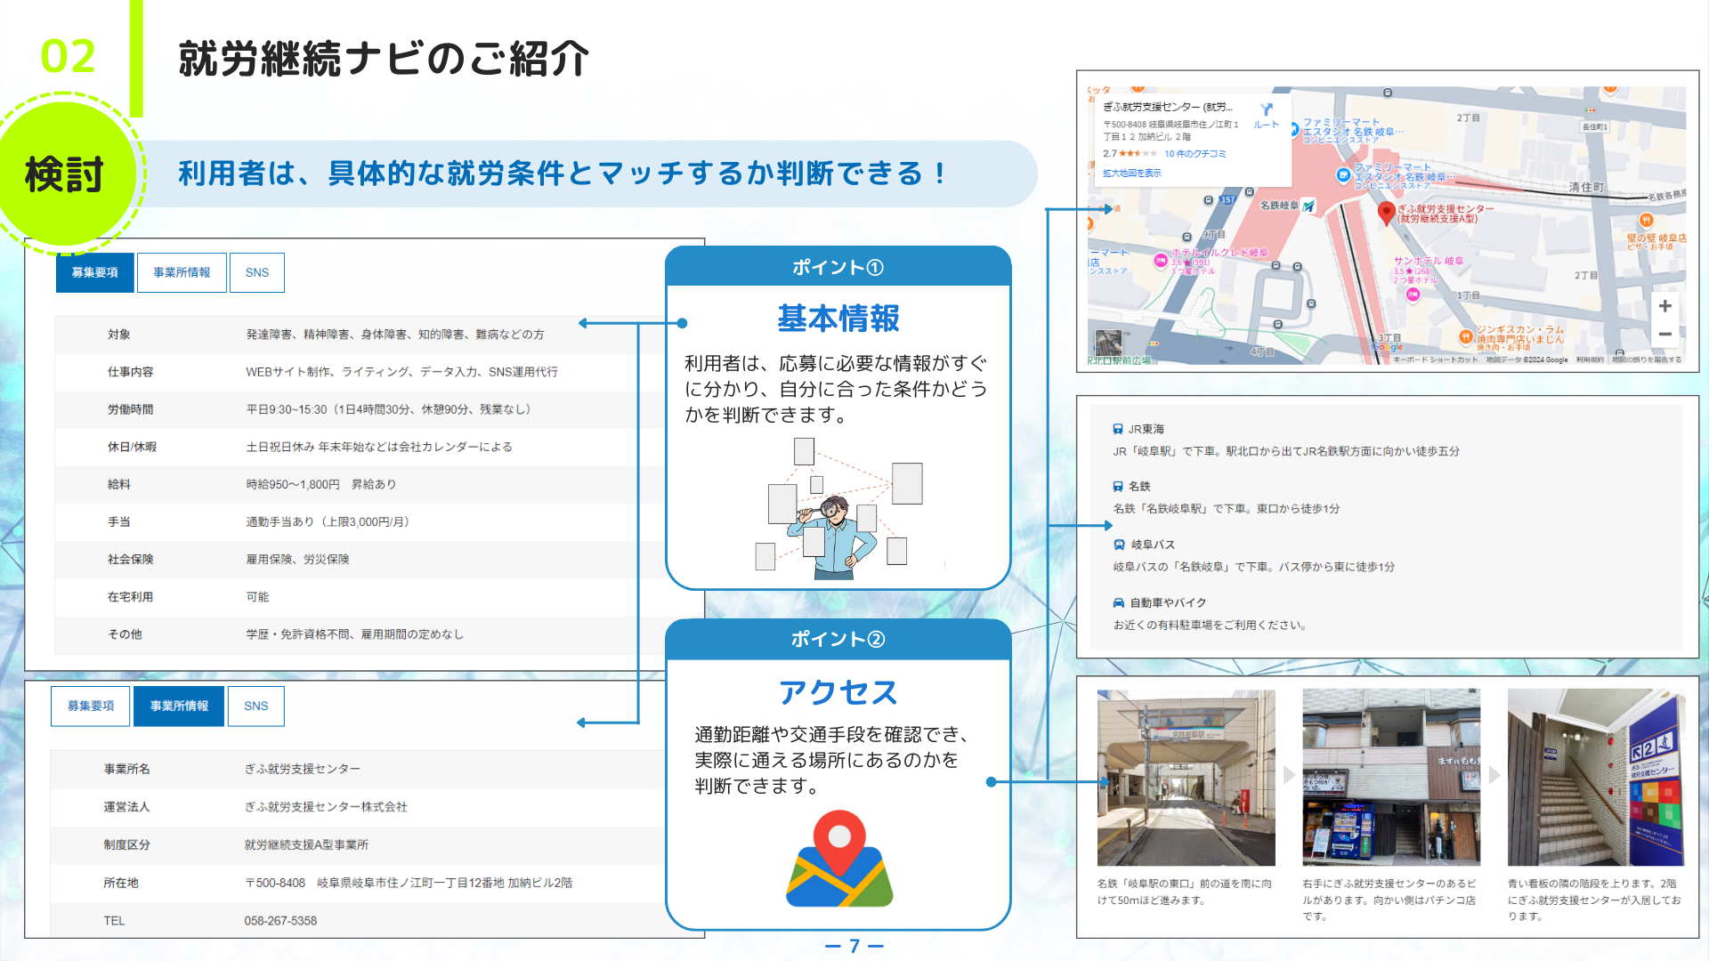Image resolution: width=1709 pixels, height=961 pixels.
Task: Click the red map pin marker
Action: [x=1385, y=213]
